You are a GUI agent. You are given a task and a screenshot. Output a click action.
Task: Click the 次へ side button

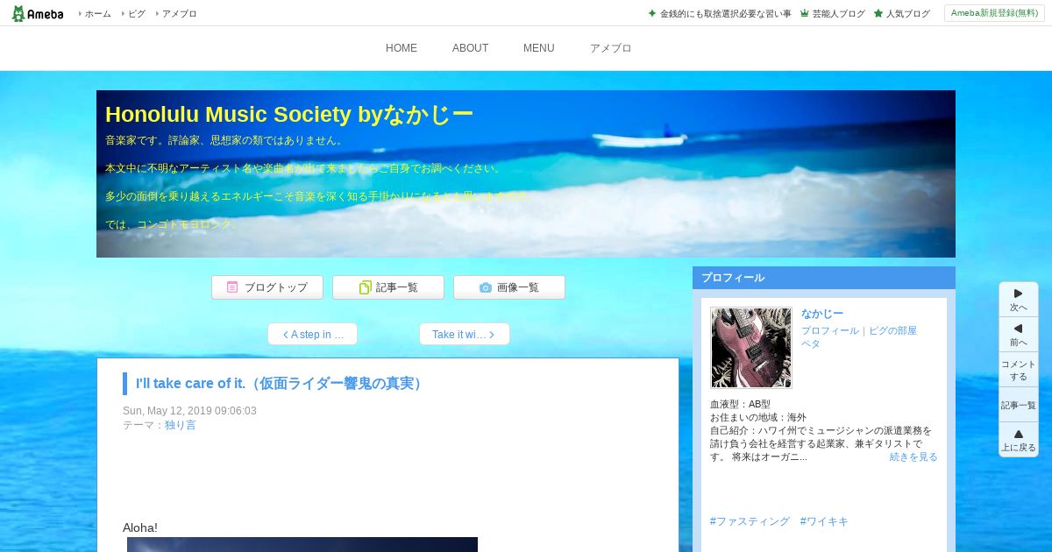pyautogui.click(x=1019, y=300)
